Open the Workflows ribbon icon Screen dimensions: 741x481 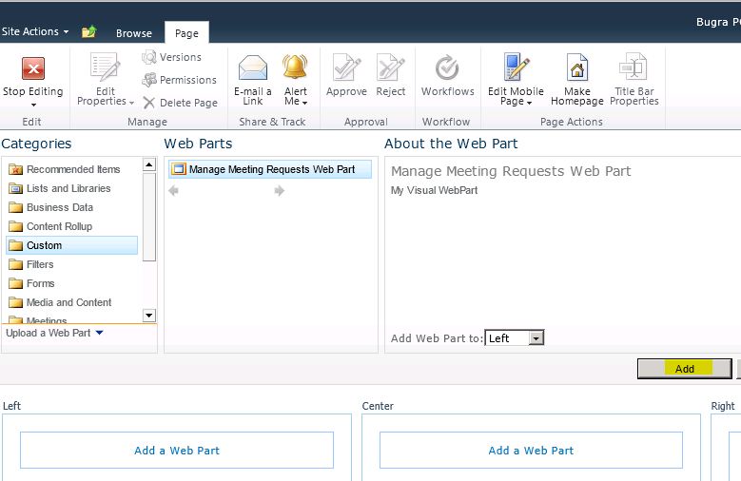click(x=447, y=69)
